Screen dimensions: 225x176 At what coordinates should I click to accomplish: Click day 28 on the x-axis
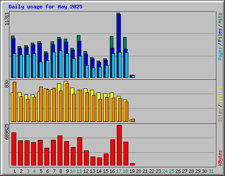[x=191, y=171]
